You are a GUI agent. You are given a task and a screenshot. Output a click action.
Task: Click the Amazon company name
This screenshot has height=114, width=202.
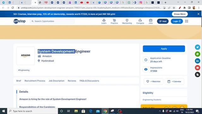(47, 56)
